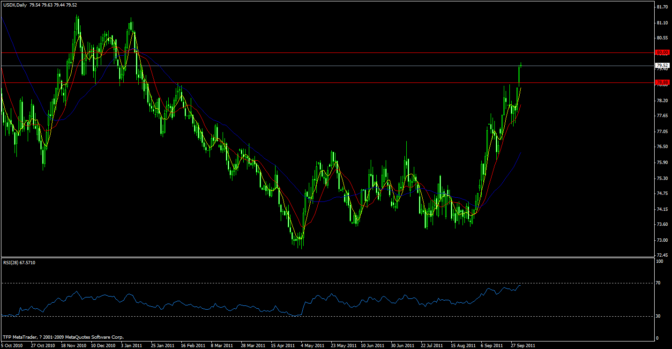This screenshot has height=349, width=672.
Task: Click the 4 May 2011 date axis label
Action: [312, 345]
